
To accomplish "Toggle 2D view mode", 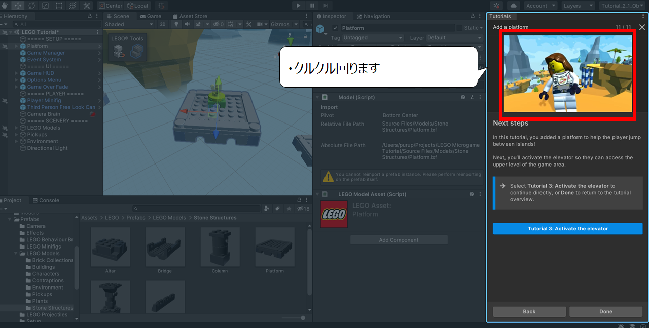I will pos(163,24).
